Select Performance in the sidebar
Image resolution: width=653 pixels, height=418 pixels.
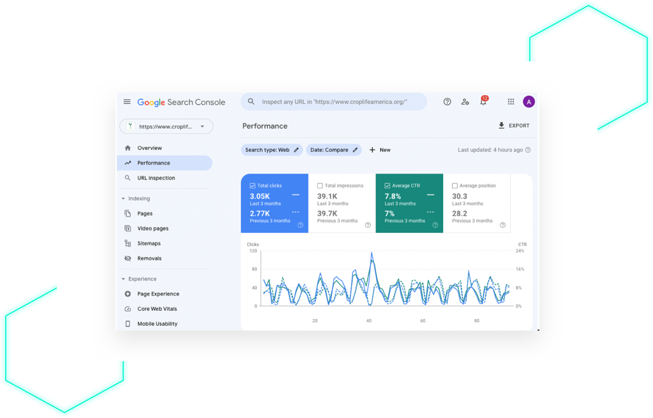click(x=165, y=163)
